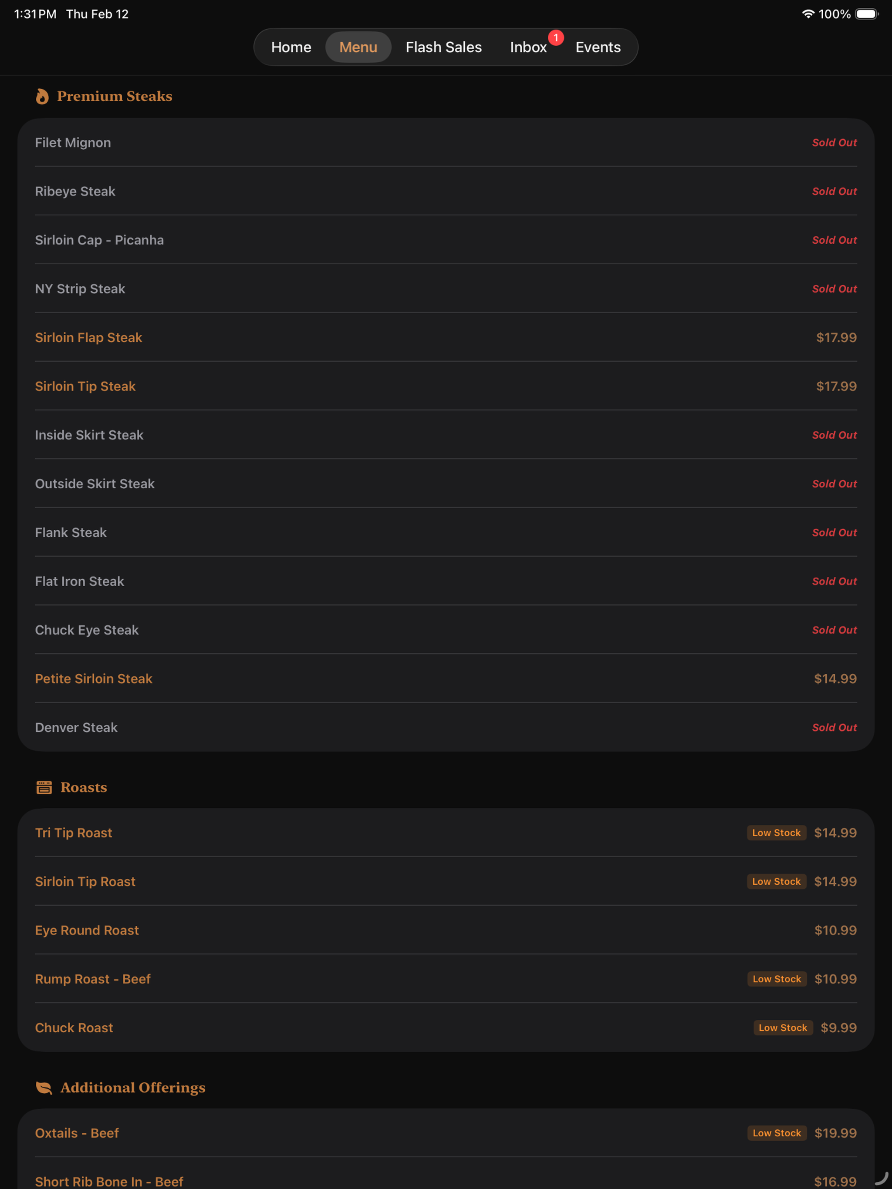The height and width of the screenshot is (1189, 892).
Task: Open the Events tab
Action: click(x=598, y=47)
